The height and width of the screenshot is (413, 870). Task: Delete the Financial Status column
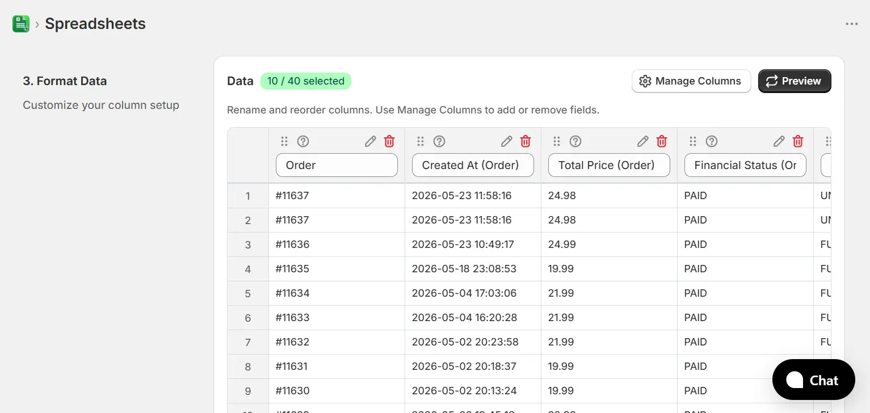[x=798, y=141]
